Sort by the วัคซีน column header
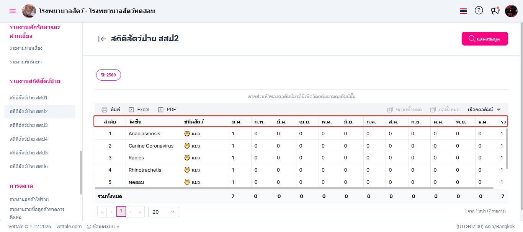 tap(136, 122)
